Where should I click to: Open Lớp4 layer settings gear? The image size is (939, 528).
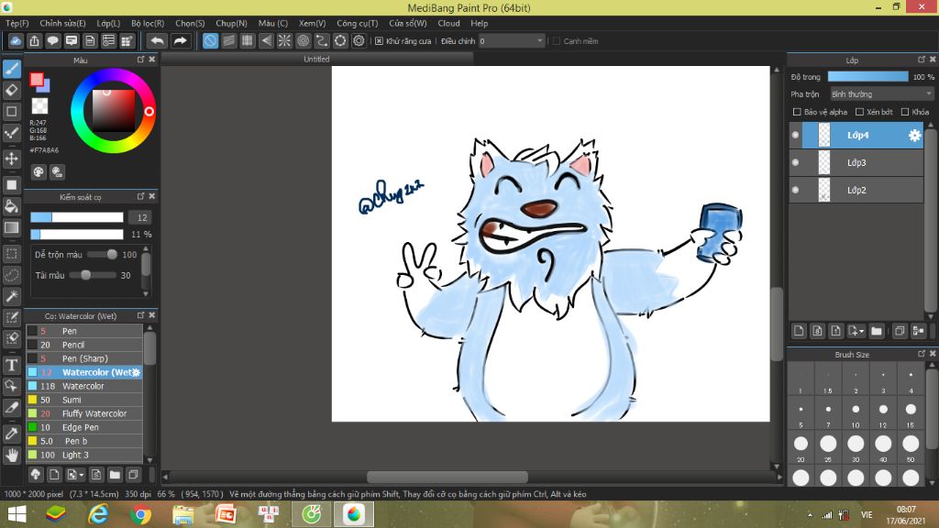tap(914, 136)
